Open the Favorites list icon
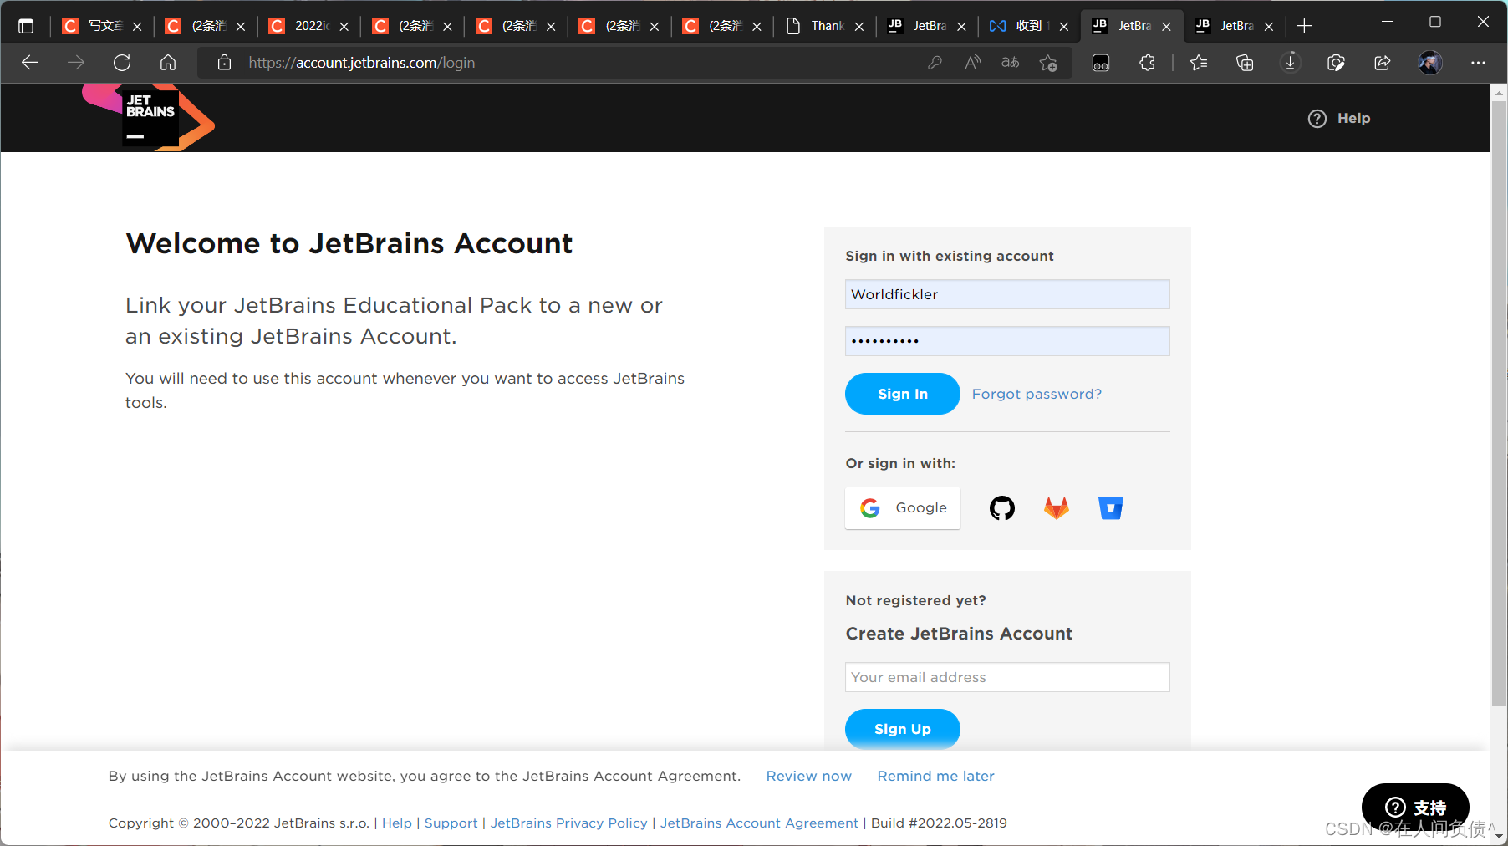This screenshot has height=846, width=1508. click(x=1199, y=63)
